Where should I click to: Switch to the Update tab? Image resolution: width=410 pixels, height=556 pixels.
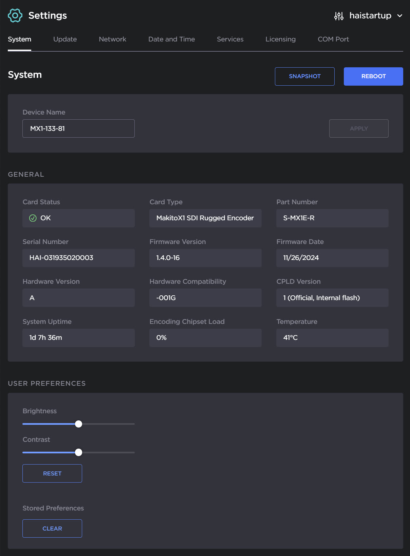(x=65, y=39)
